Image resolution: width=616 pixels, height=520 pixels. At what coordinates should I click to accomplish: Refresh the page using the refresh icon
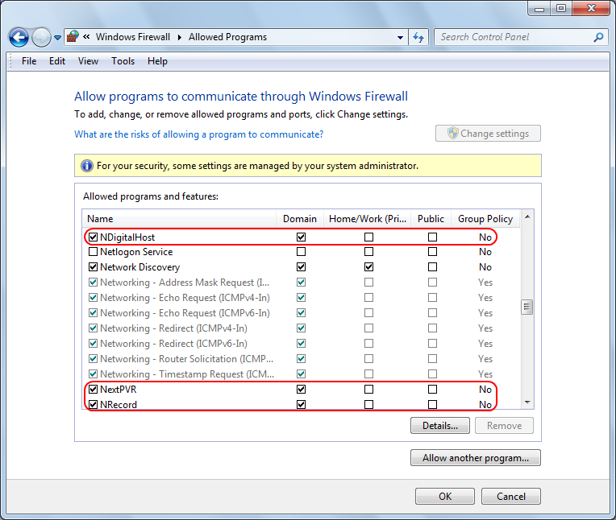coord(418,38)
